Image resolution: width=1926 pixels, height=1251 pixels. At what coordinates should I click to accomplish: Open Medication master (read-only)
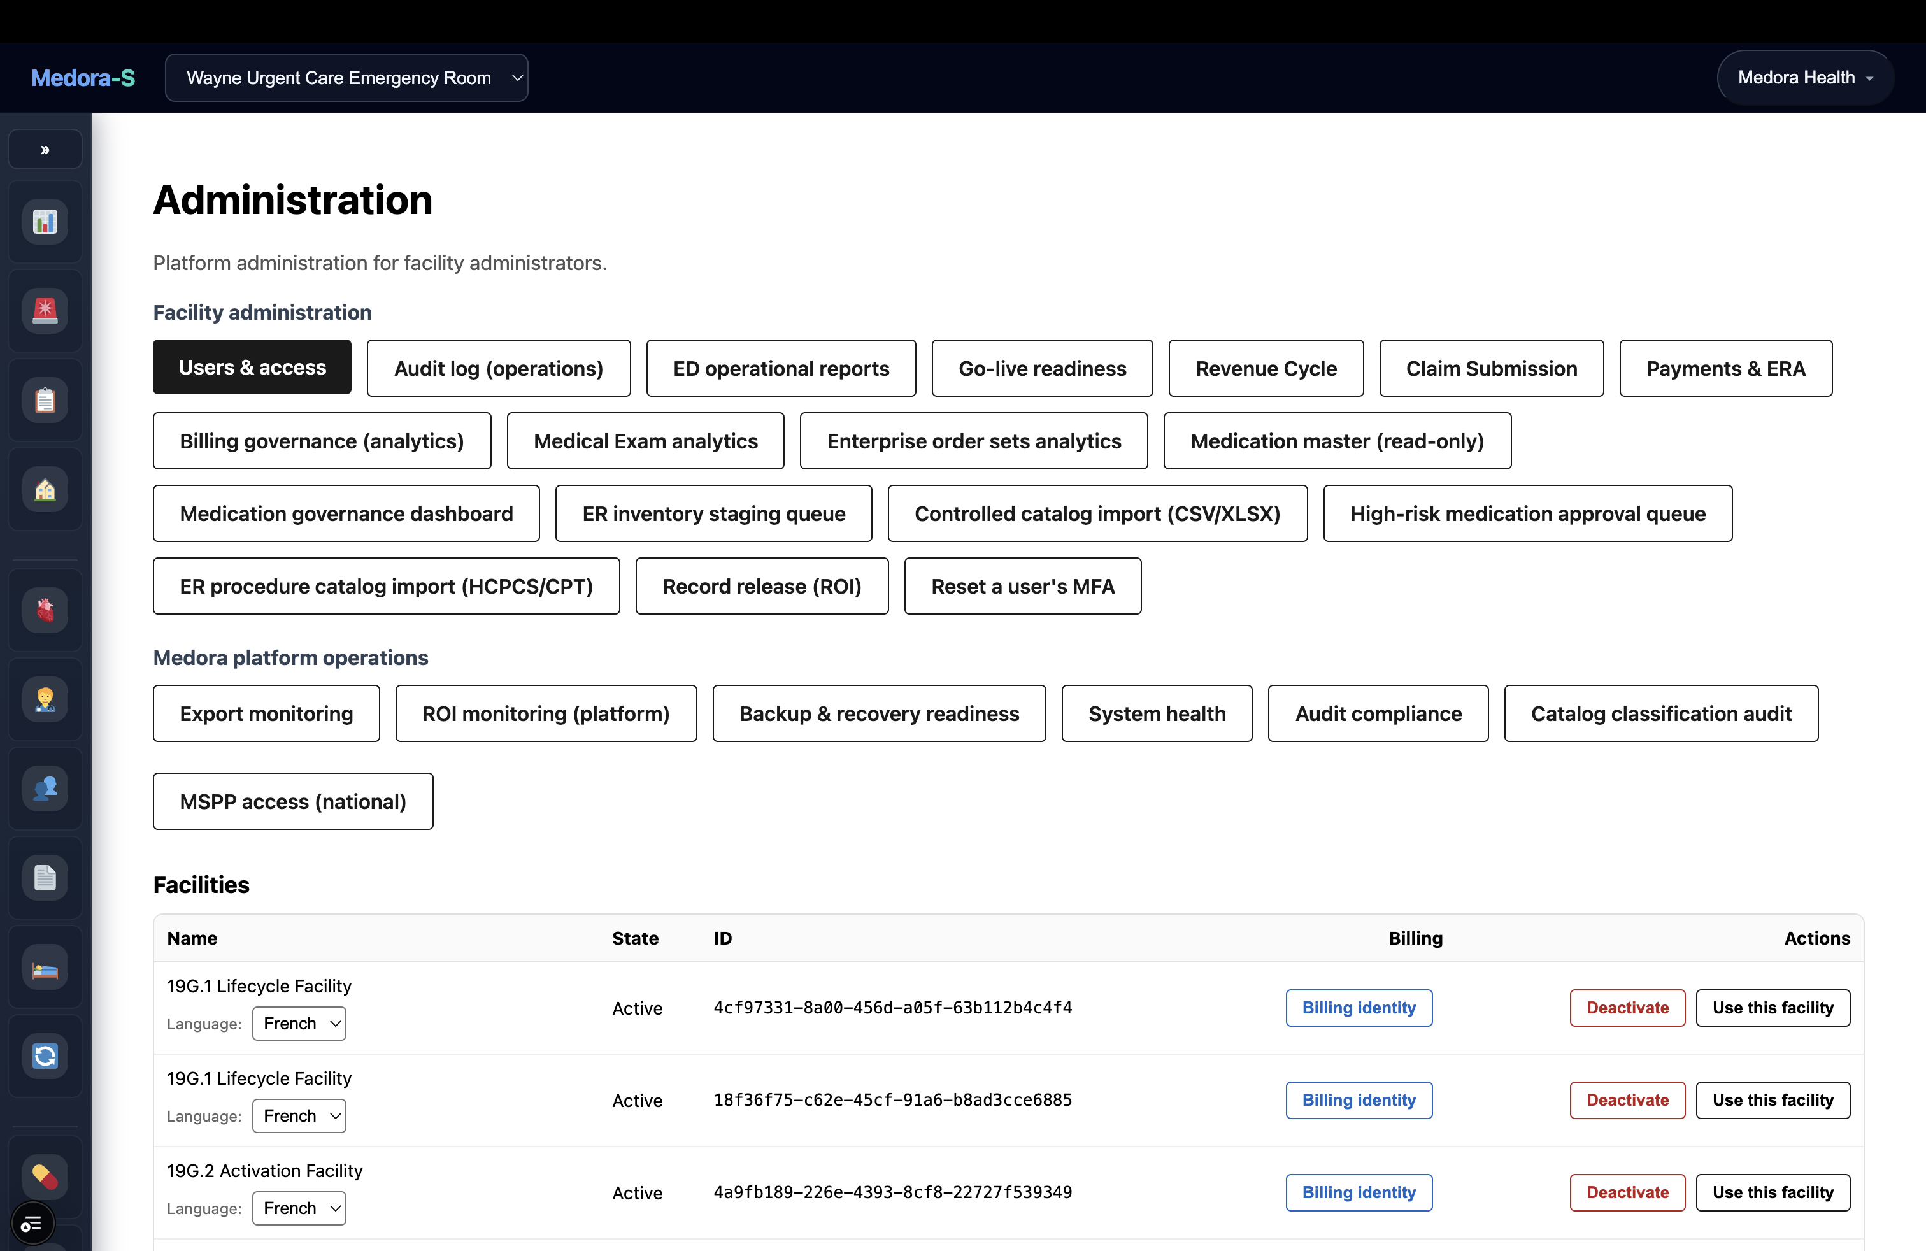click(x=1337, y=441)
